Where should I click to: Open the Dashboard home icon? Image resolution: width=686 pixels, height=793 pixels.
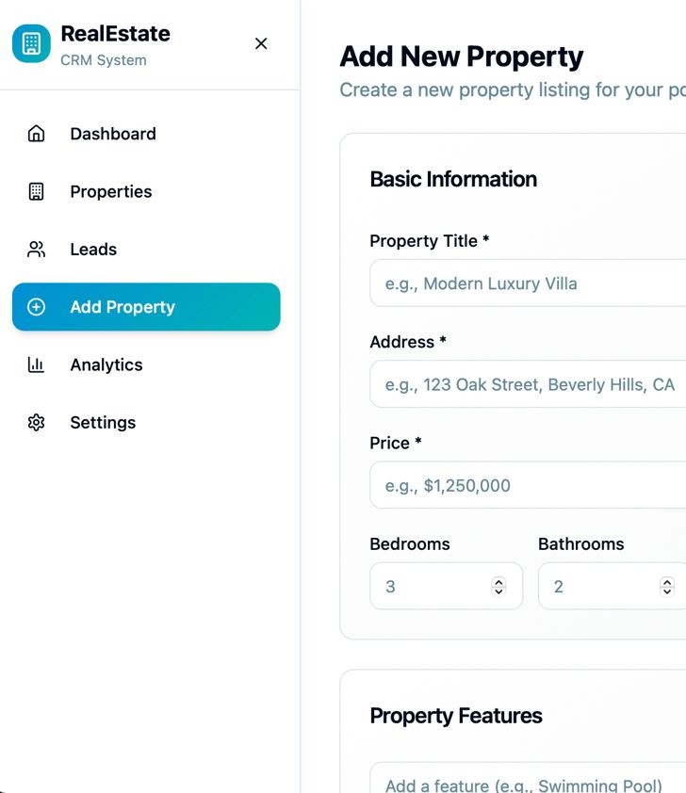click(x=36, y=134)
